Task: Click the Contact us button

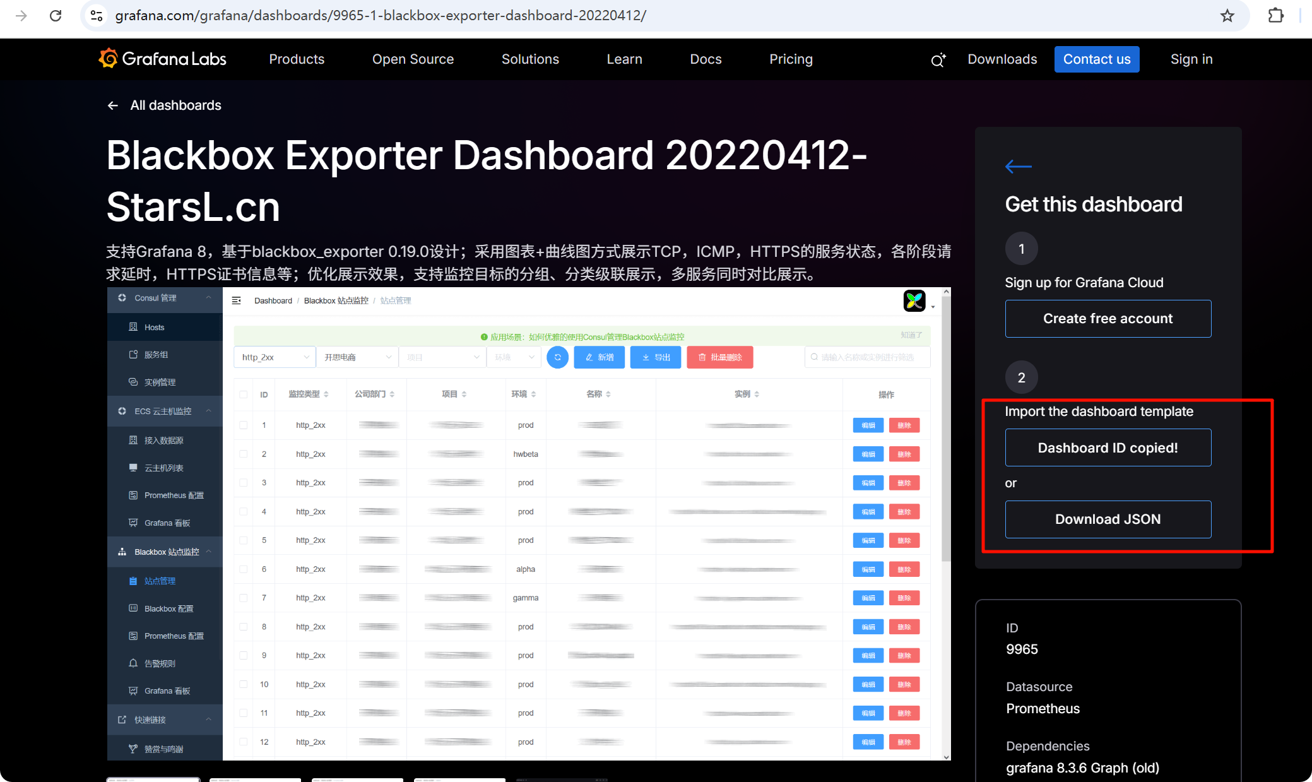Action: [x=1096, y=59]
